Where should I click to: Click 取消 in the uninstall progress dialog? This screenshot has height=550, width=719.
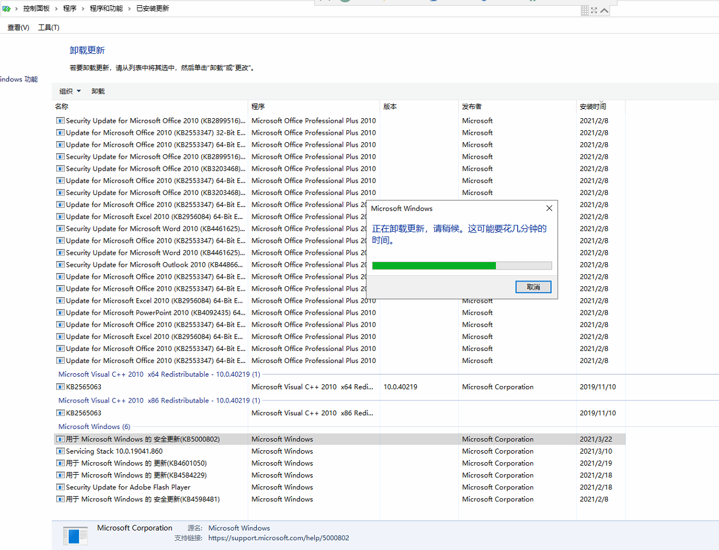[x=533, y=287]
